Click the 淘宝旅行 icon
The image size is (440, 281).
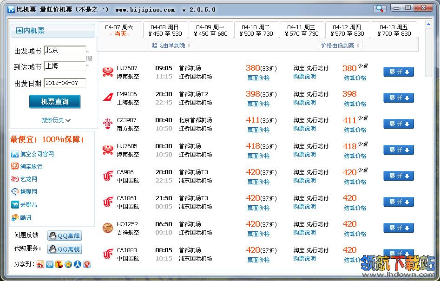(x=14, y=166)
